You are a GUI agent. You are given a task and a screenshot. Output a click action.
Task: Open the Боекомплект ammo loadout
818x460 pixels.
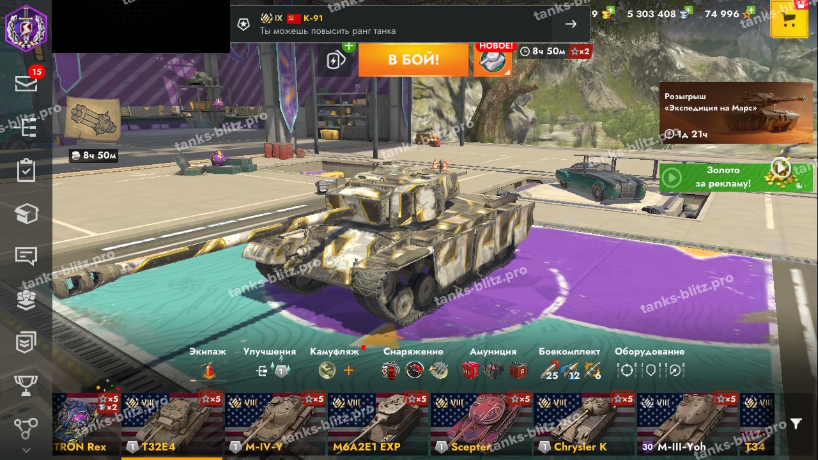pos(570,364)
